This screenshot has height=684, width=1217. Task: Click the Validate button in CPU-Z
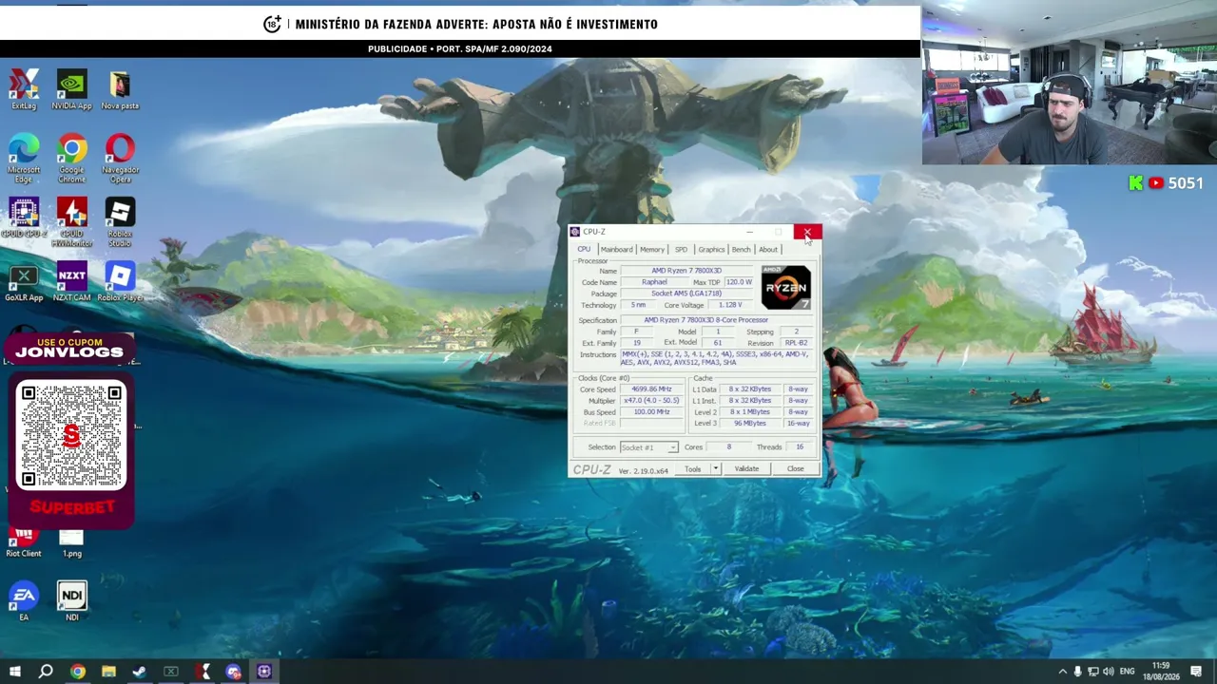pos(746,469)
